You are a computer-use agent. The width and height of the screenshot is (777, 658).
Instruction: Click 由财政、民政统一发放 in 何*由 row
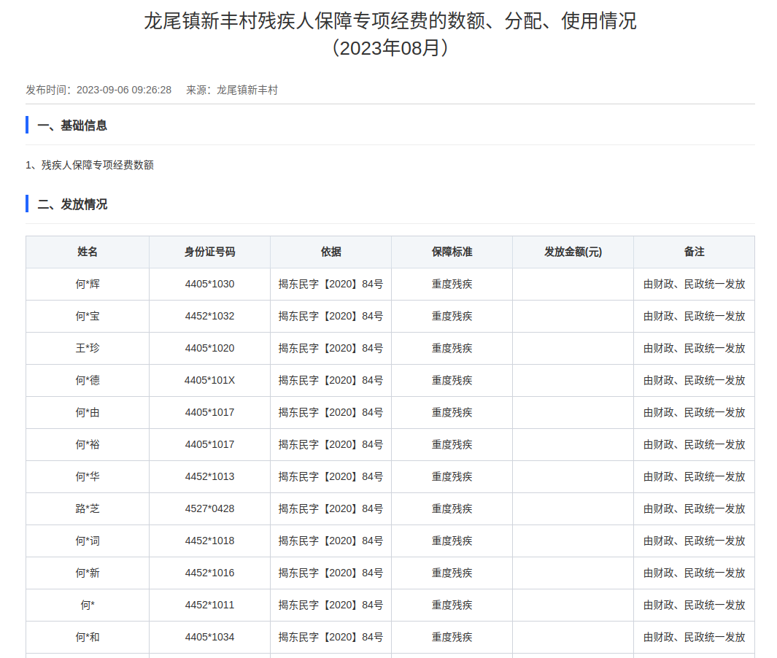(694, 412)
